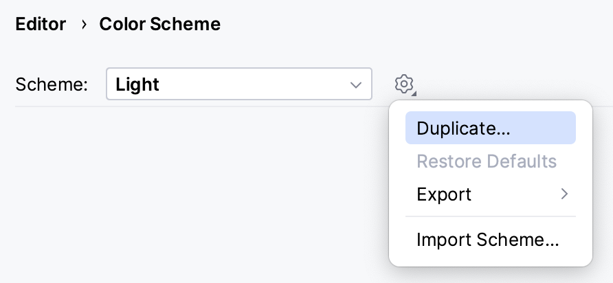Click the Export submenu arrow icon

[564, 194]
